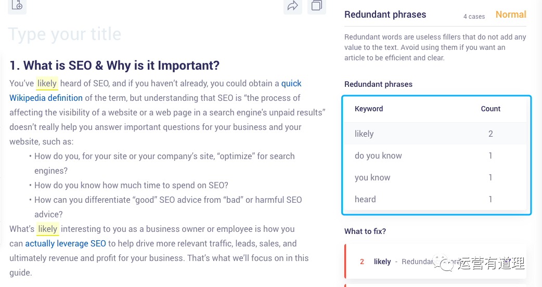Click the highlighted 'likely' after 'What's'
Screen dimensions: 542x287
click(48, 229)
